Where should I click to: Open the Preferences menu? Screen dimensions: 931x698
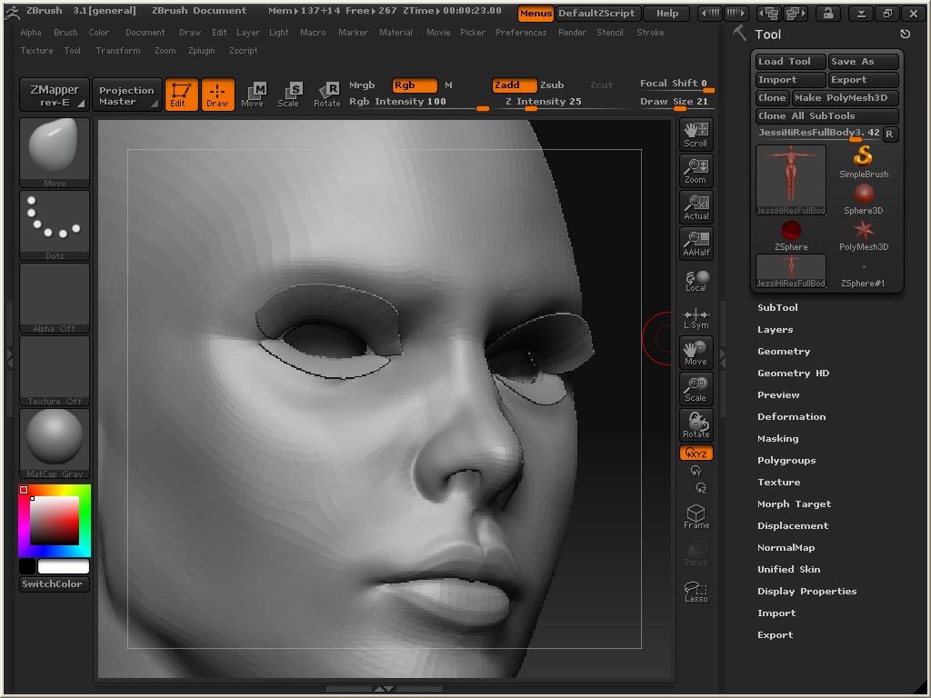521,33
